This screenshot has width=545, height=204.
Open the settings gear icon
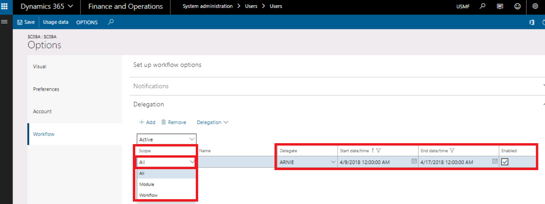pos(535,6)
